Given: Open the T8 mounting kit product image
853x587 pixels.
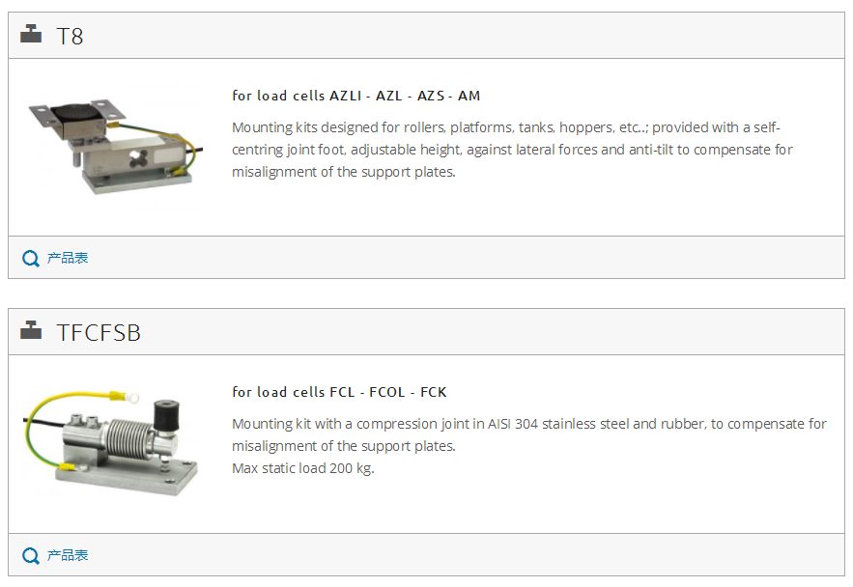Looking at the screenshot, I should point(115,146).
